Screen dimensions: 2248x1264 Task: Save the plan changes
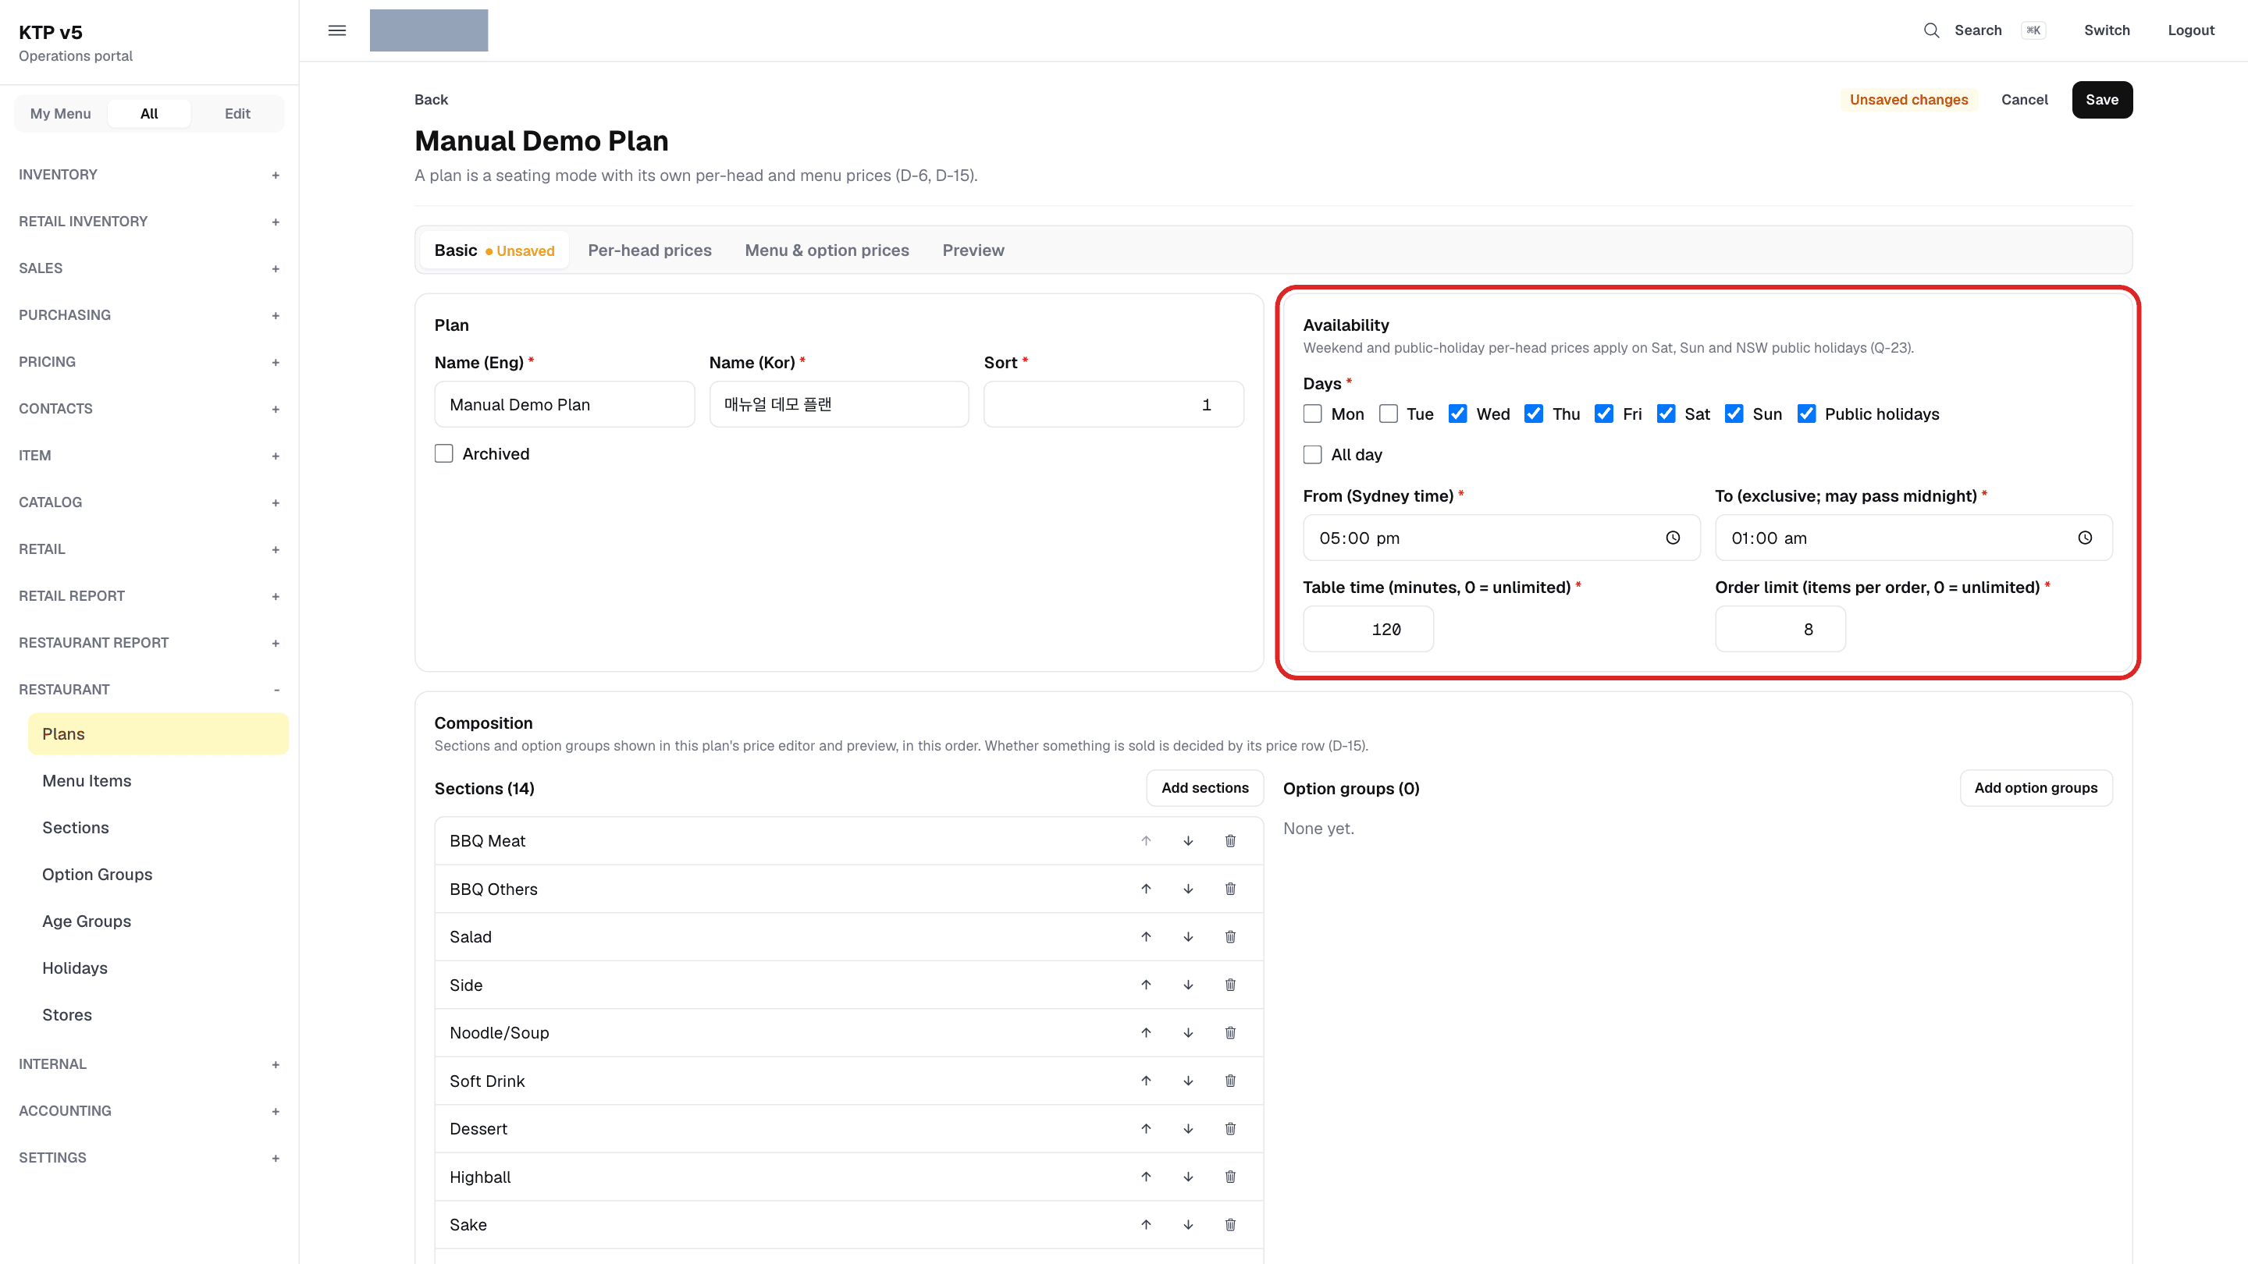(x=2101, y=99)
